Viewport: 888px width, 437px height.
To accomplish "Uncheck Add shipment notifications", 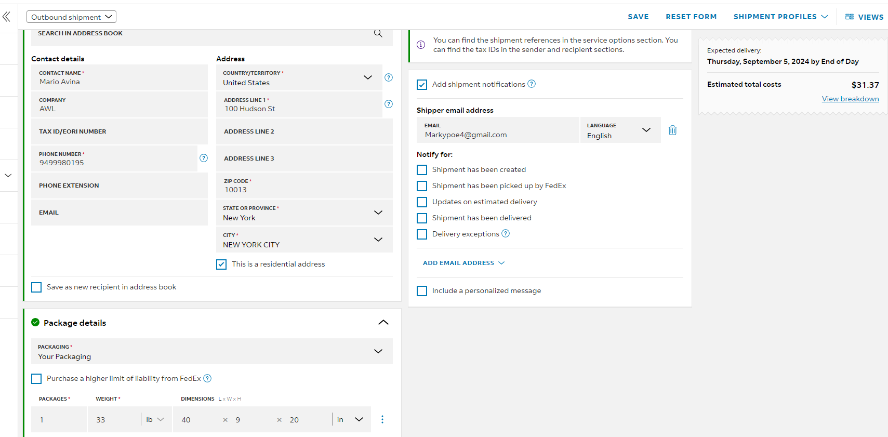I will click(x=422, y=85).
